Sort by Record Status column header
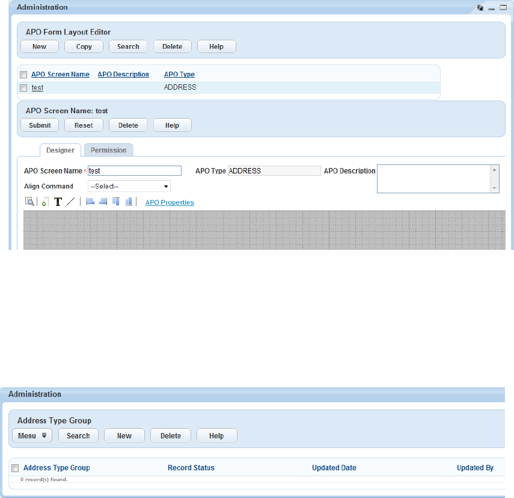 tap(191, 467)
